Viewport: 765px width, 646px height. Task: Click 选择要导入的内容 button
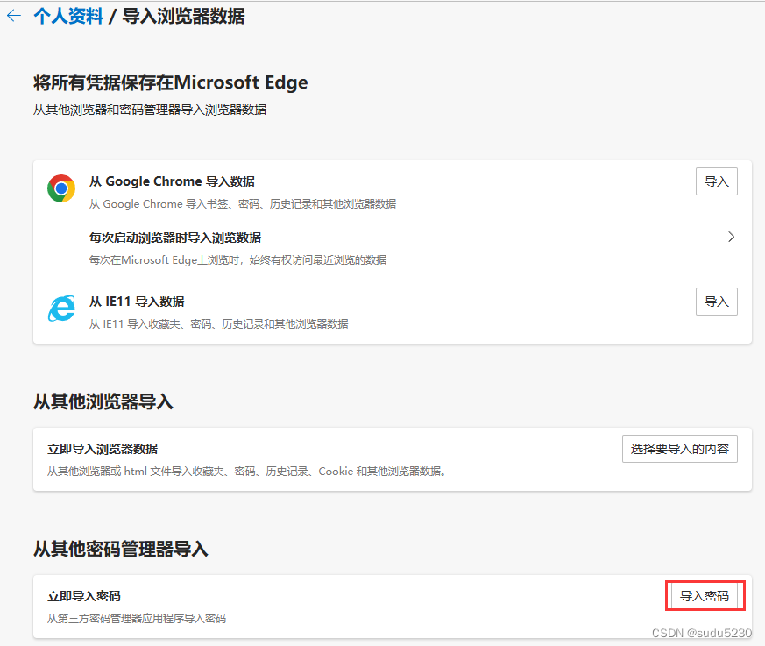[x=680, y=449]
